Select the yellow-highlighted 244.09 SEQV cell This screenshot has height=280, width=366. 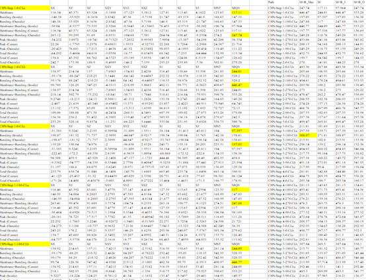pos(240,249)
